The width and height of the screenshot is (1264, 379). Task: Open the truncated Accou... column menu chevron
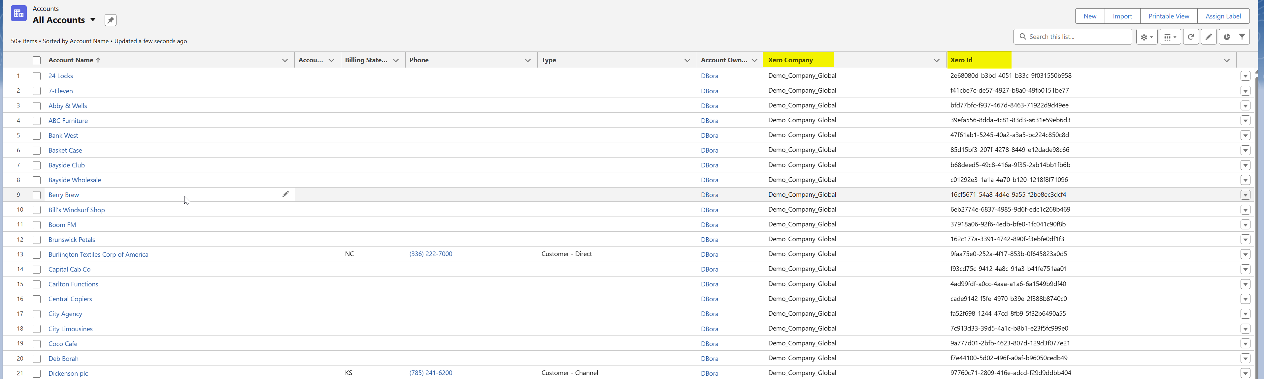pyautogui.click(x=331, y=60)
